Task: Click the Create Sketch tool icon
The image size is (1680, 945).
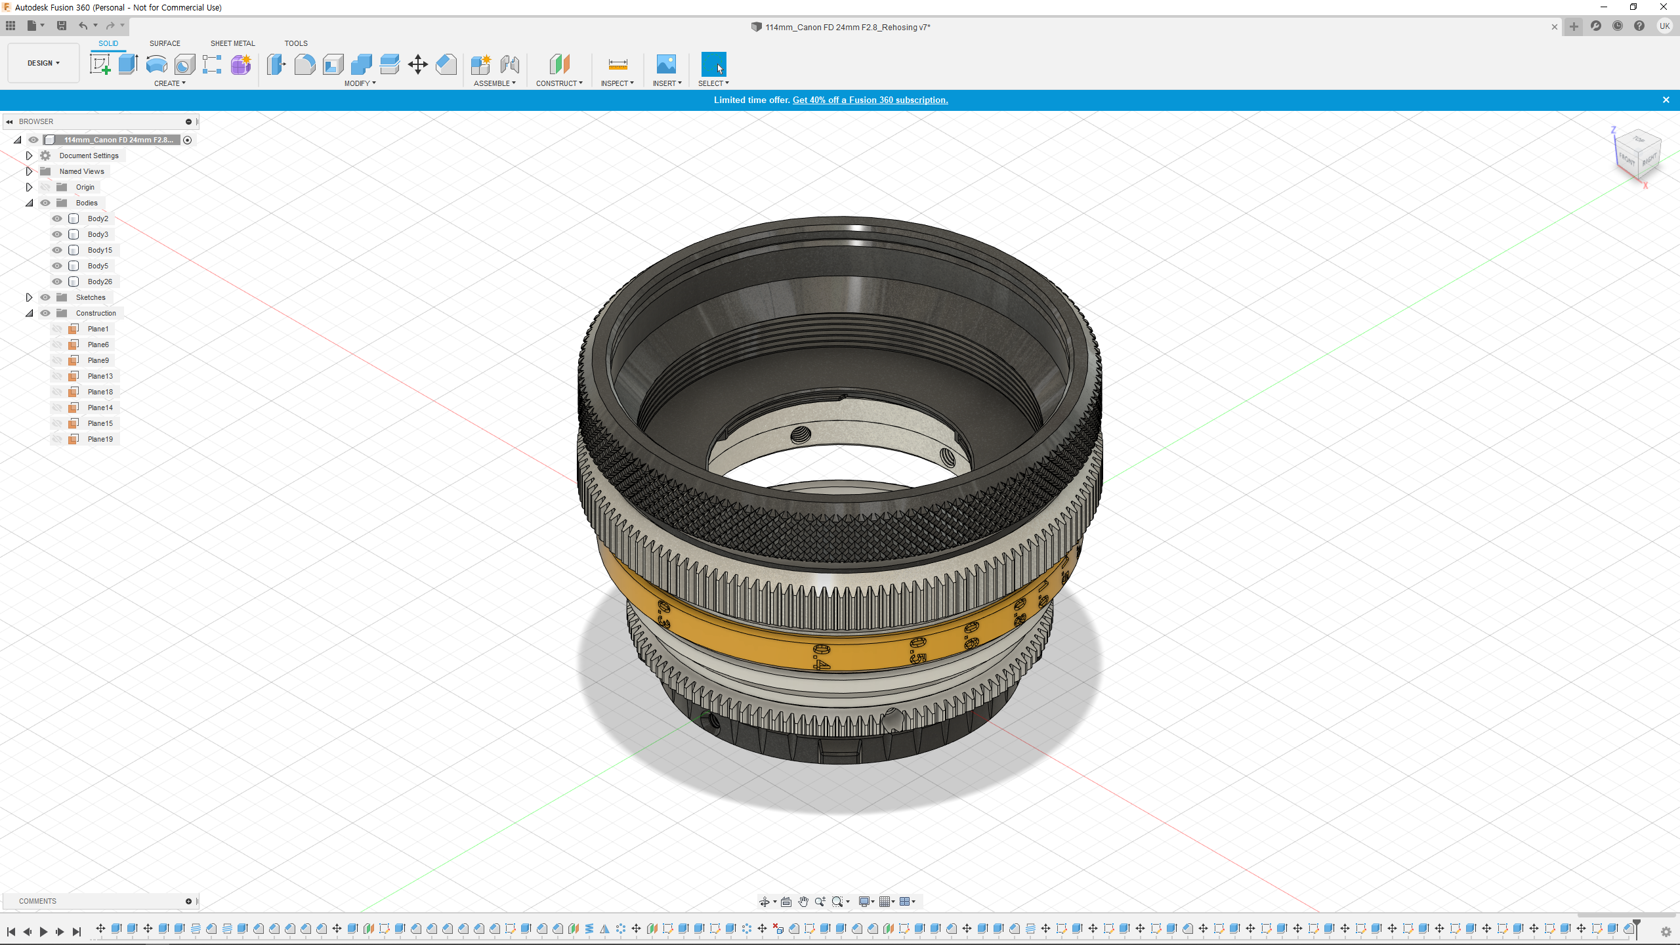Action: 100,64
